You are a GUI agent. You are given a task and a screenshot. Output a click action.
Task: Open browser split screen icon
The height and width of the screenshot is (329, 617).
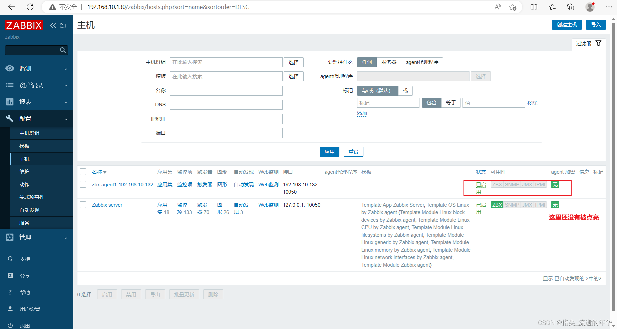tap(534, 7)
